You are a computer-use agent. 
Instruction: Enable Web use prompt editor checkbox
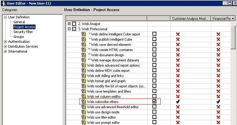pos(154,122)
